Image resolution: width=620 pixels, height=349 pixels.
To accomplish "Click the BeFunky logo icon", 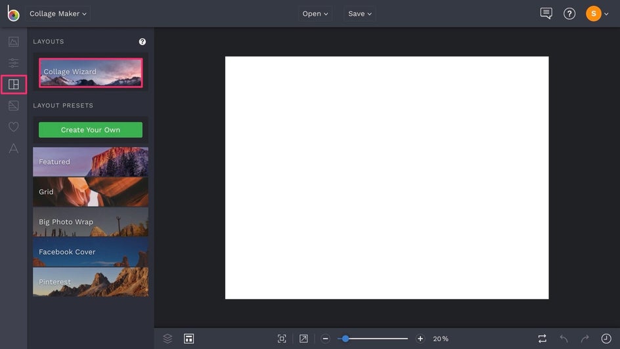I will click(x=13, y=13).
